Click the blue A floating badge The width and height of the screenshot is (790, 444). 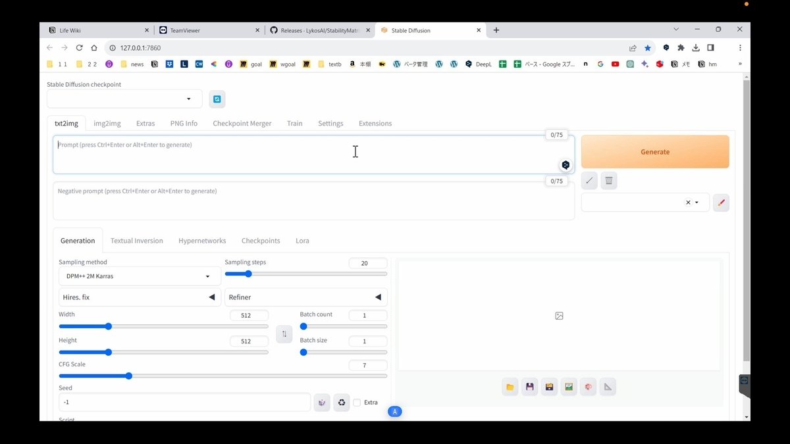point(395,412)
